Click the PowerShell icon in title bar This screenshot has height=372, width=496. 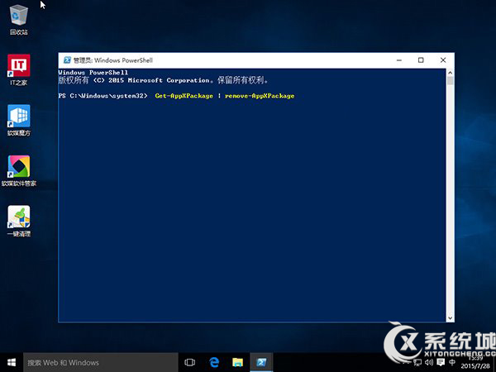click(x=67, y=60)
